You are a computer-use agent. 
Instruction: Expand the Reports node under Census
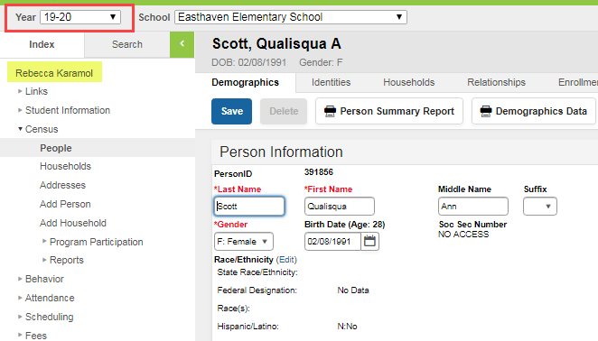pyautogui.click(x=44, y=260)
